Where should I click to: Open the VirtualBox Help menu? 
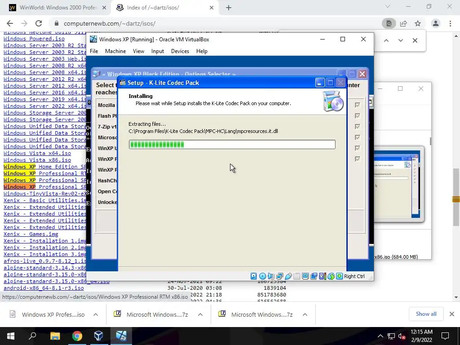[202, 51]
